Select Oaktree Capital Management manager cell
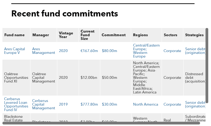211x126 pixels. tap(44, 78)
